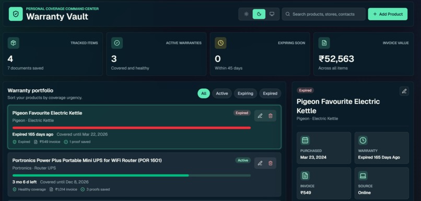
Task: Click the Warranty portfolio heading
Action: [30, 90]
